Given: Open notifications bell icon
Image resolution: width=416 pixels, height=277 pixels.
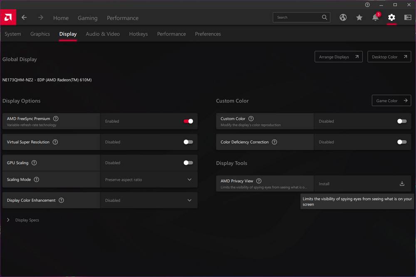Looking at the screenshot, I should [375, 17].
